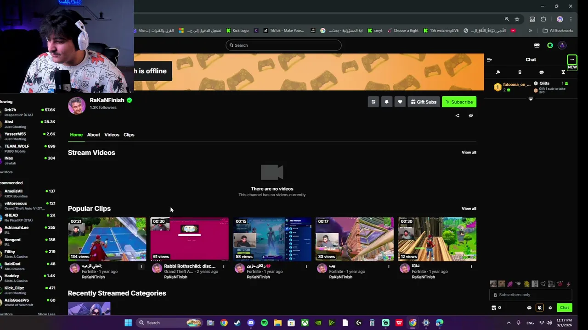The image size is (588, 330).
Task: Click the Subscribers only chat input
Action: point(531,295)
